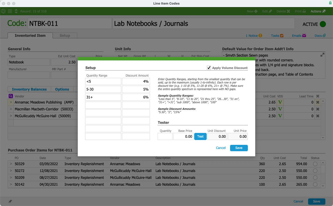Open purchase order 50209 row arrow
333x206 pixels.
click(11, 178)
